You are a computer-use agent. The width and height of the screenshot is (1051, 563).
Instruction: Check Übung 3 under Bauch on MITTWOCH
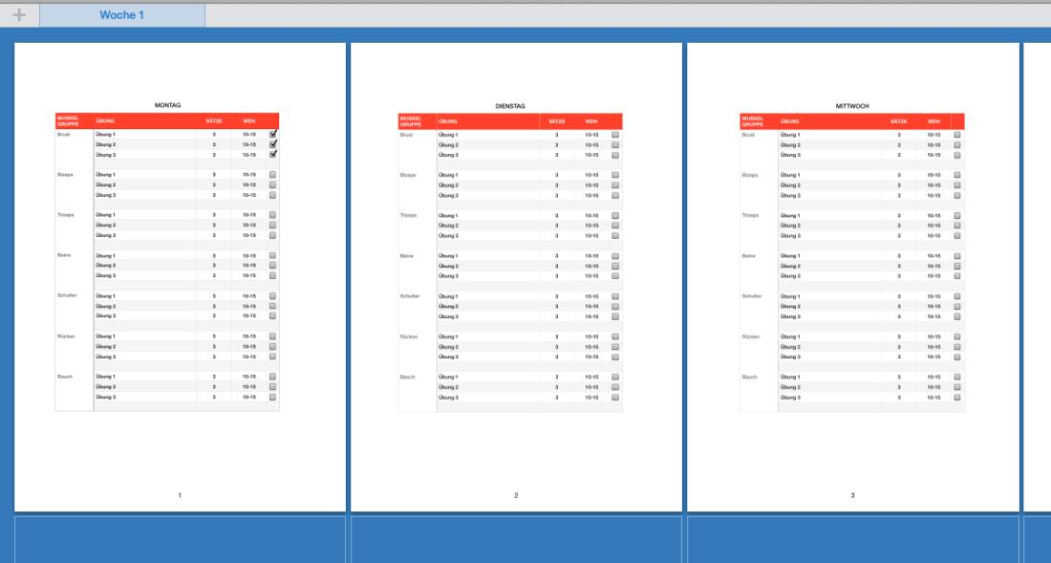point(957,398)
